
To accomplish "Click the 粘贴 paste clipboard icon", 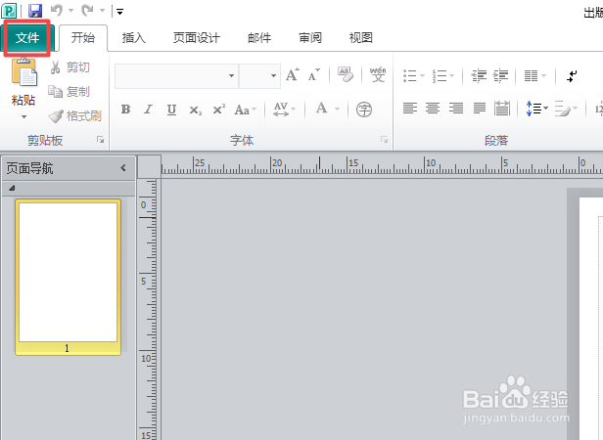I will [23, 72].
